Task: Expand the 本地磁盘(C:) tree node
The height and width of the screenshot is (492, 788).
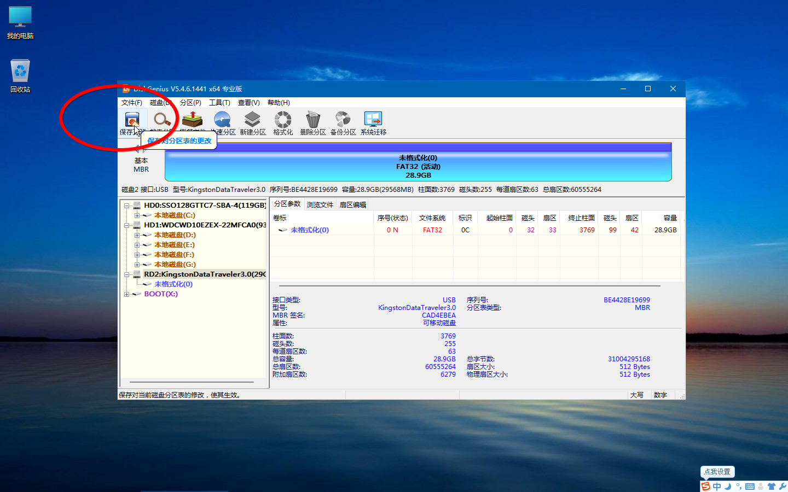Action: [x=137, y=215]
